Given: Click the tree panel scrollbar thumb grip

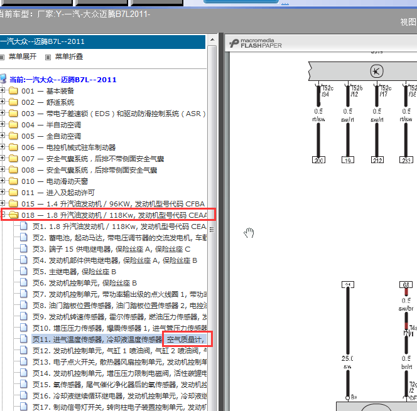Looking at the screenshot, I should point(212,230).
